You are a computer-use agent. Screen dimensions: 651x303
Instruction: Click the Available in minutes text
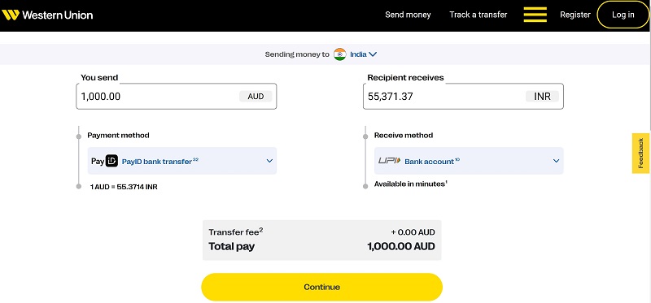[411, 184]
